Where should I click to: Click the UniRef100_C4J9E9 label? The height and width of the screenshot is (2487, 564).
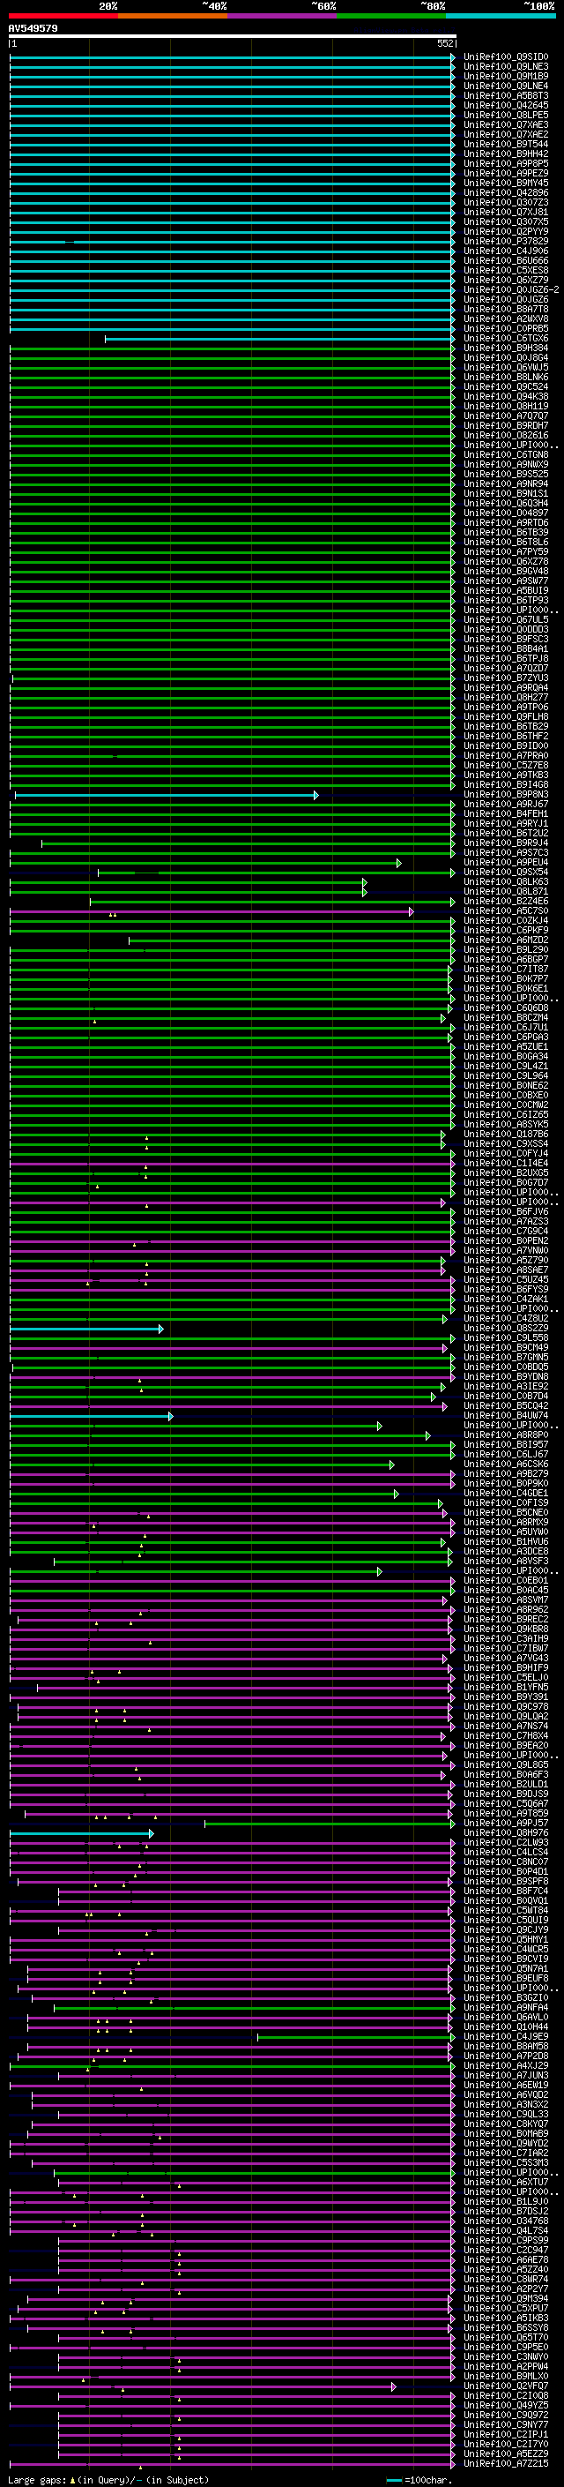[506, 2036]
